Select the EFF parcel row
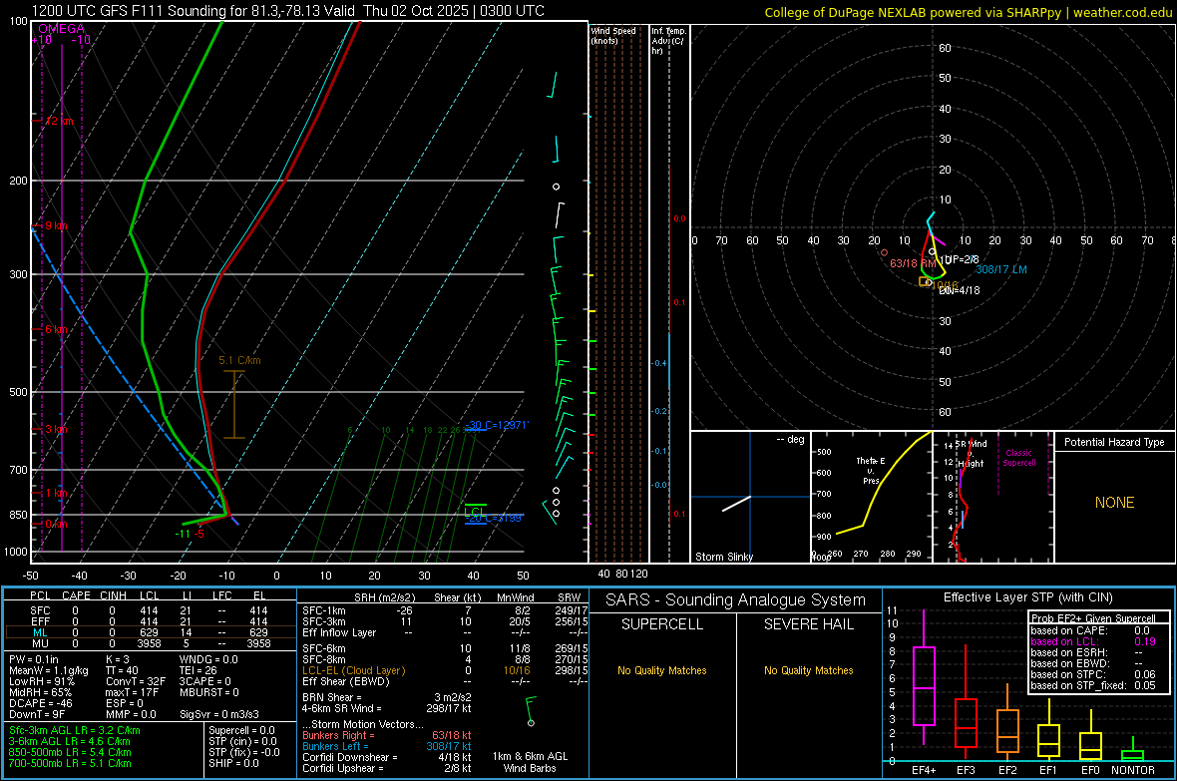The height and width of the screenshot is (781, 1177). tap(151, 621)
